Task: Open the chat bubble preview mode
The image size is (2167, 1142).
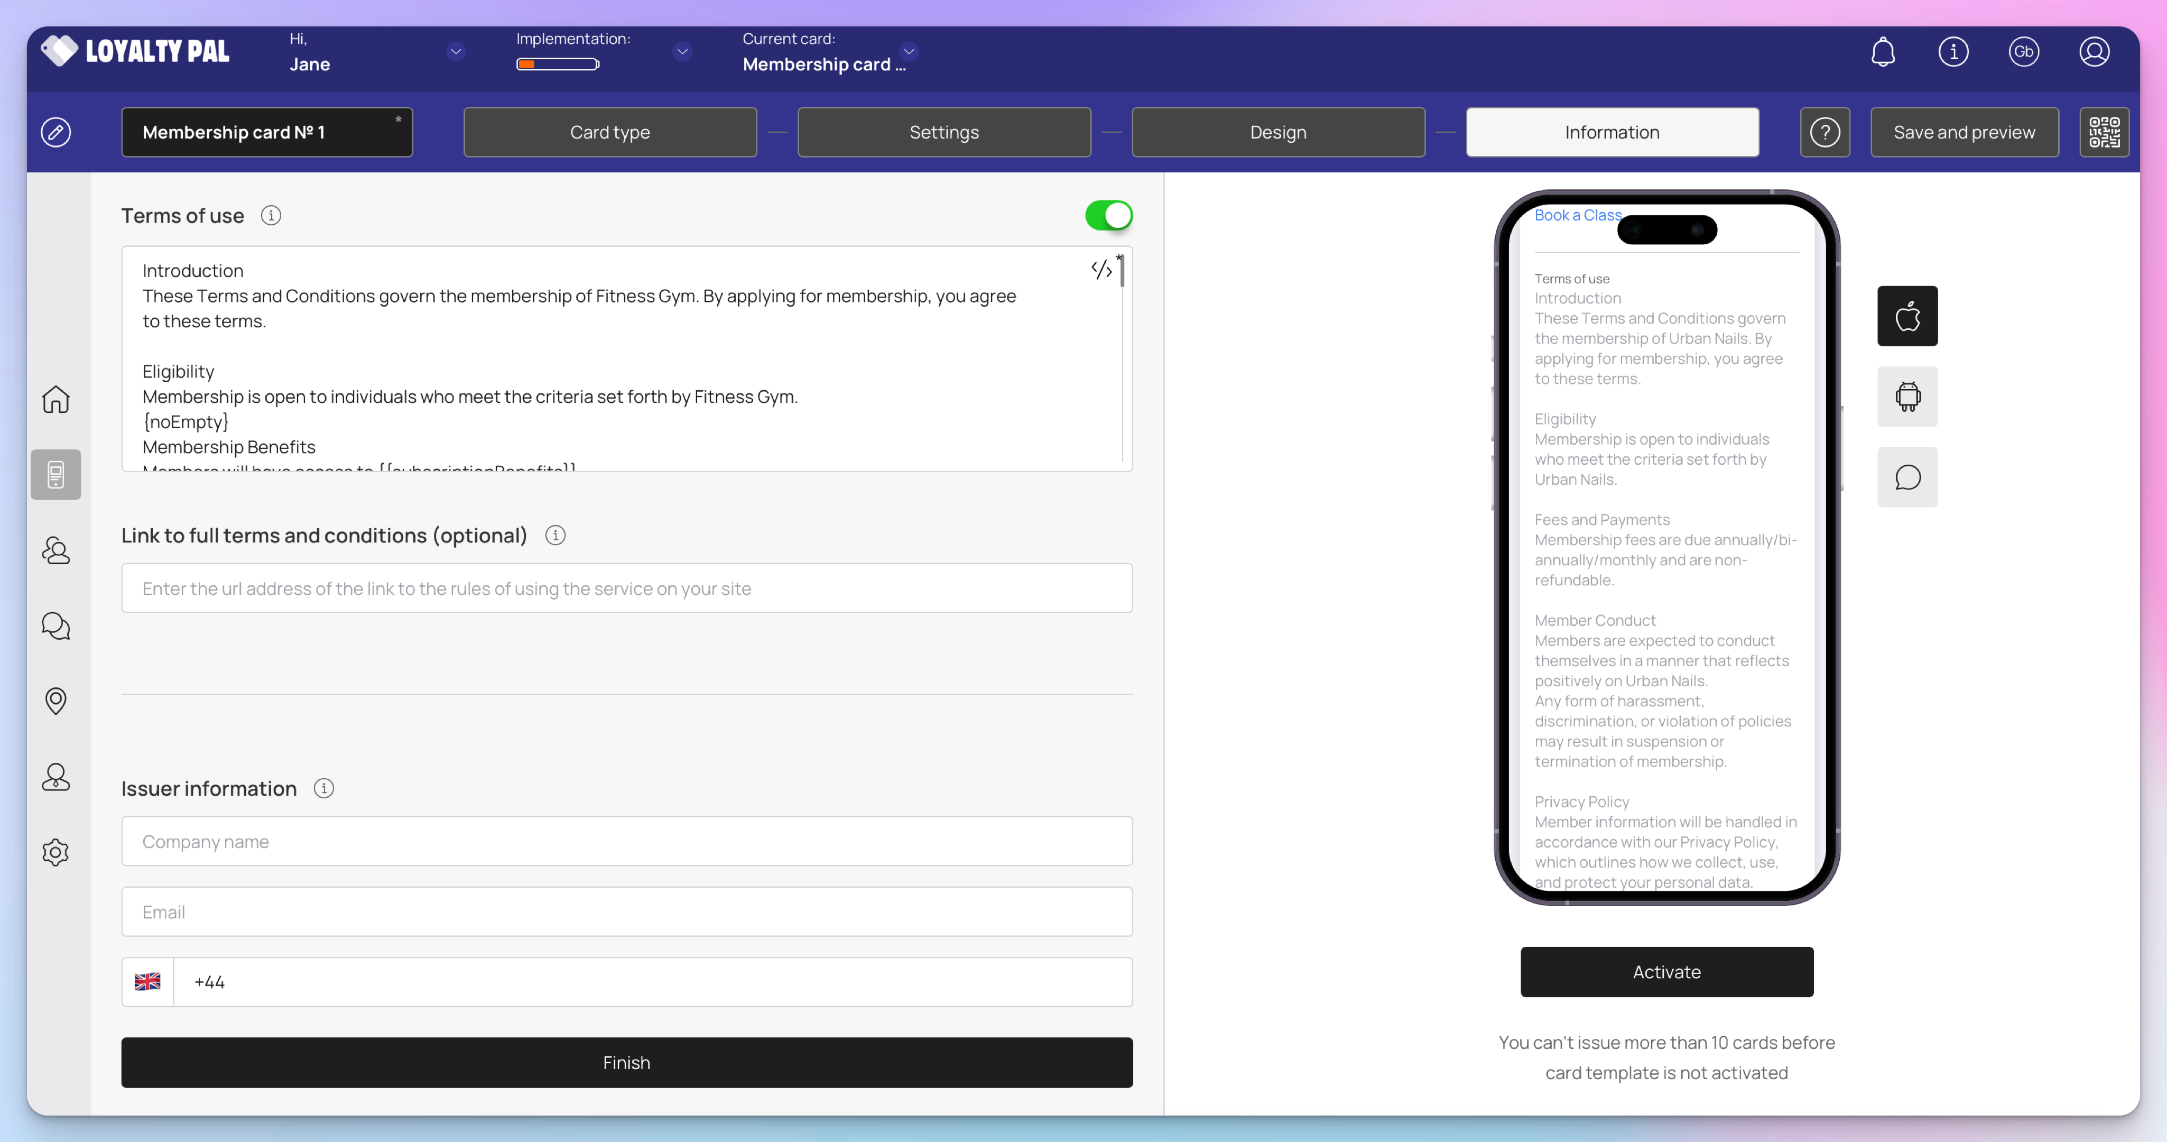Action: pos(1906,477)
